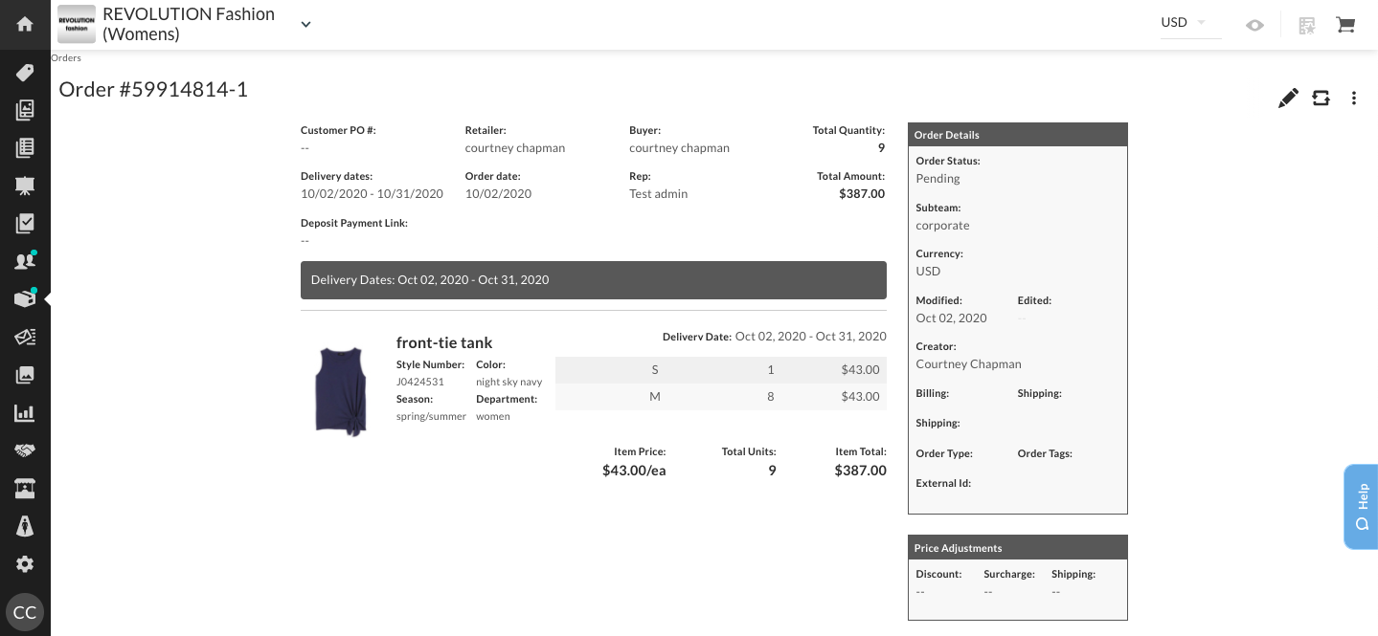
Task: Click the Order Details panel header
Action: coord(1018,135)
